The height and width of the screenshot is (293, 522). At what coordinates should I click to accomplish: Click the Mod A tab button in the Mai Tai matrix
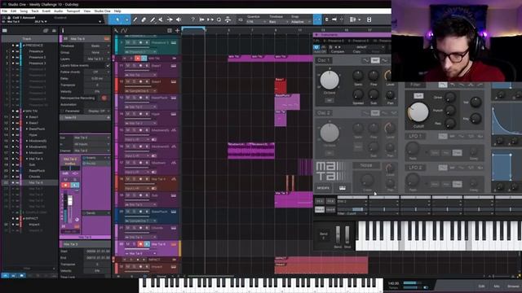point(320,210)
